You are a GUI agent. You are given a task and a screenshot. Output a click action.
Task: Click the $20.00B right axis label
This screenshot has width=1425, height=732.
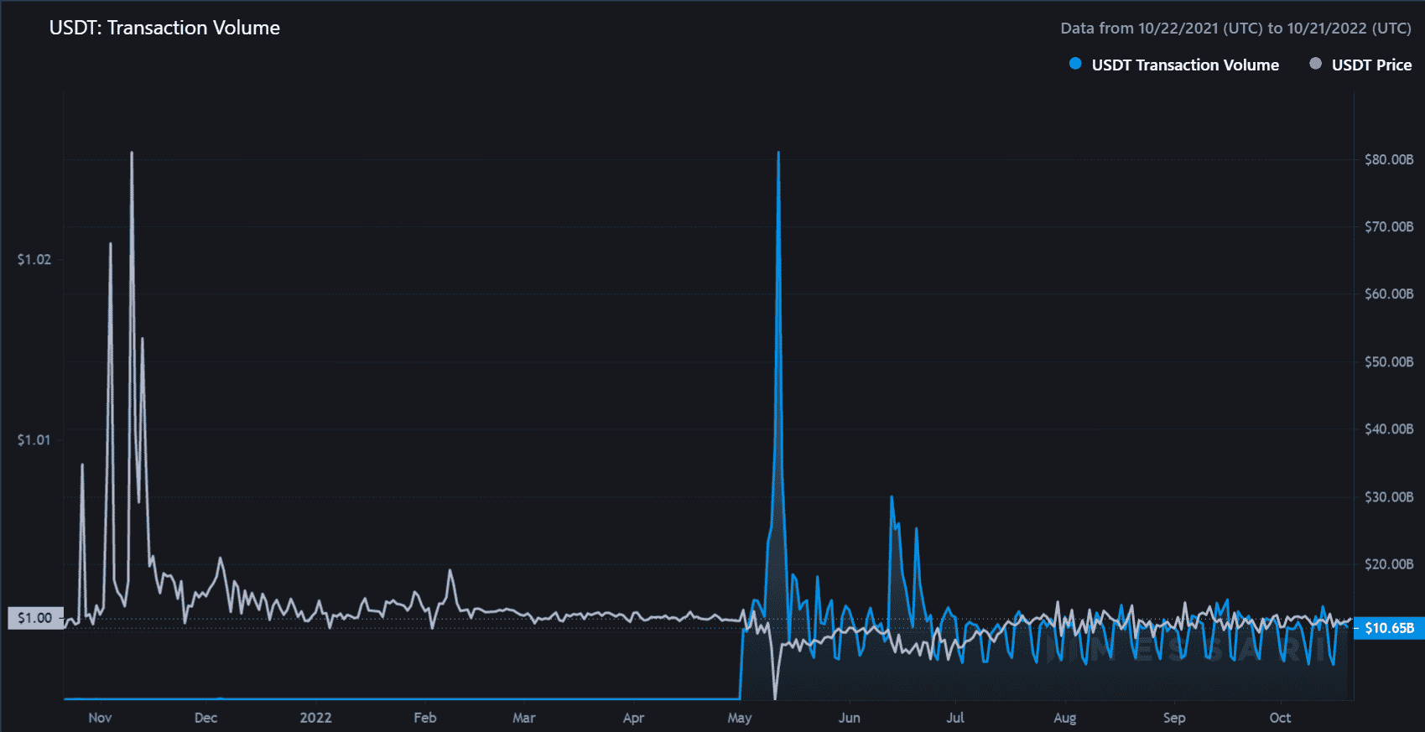(1389, 563)
